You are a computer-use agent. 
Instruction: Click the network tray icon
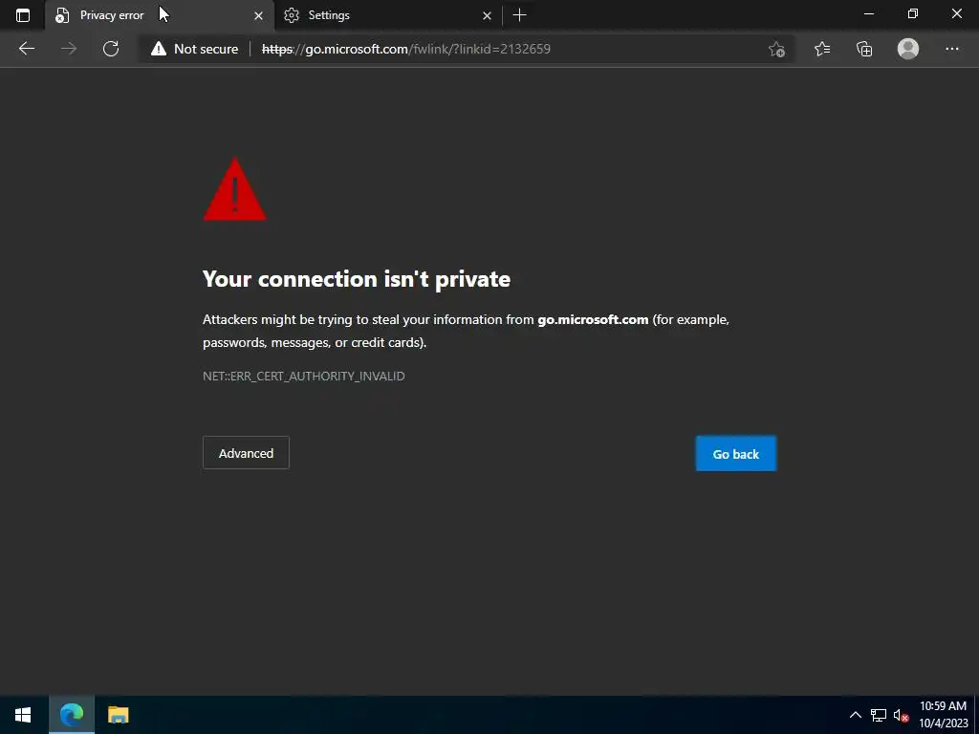click(x=879, y=715)
